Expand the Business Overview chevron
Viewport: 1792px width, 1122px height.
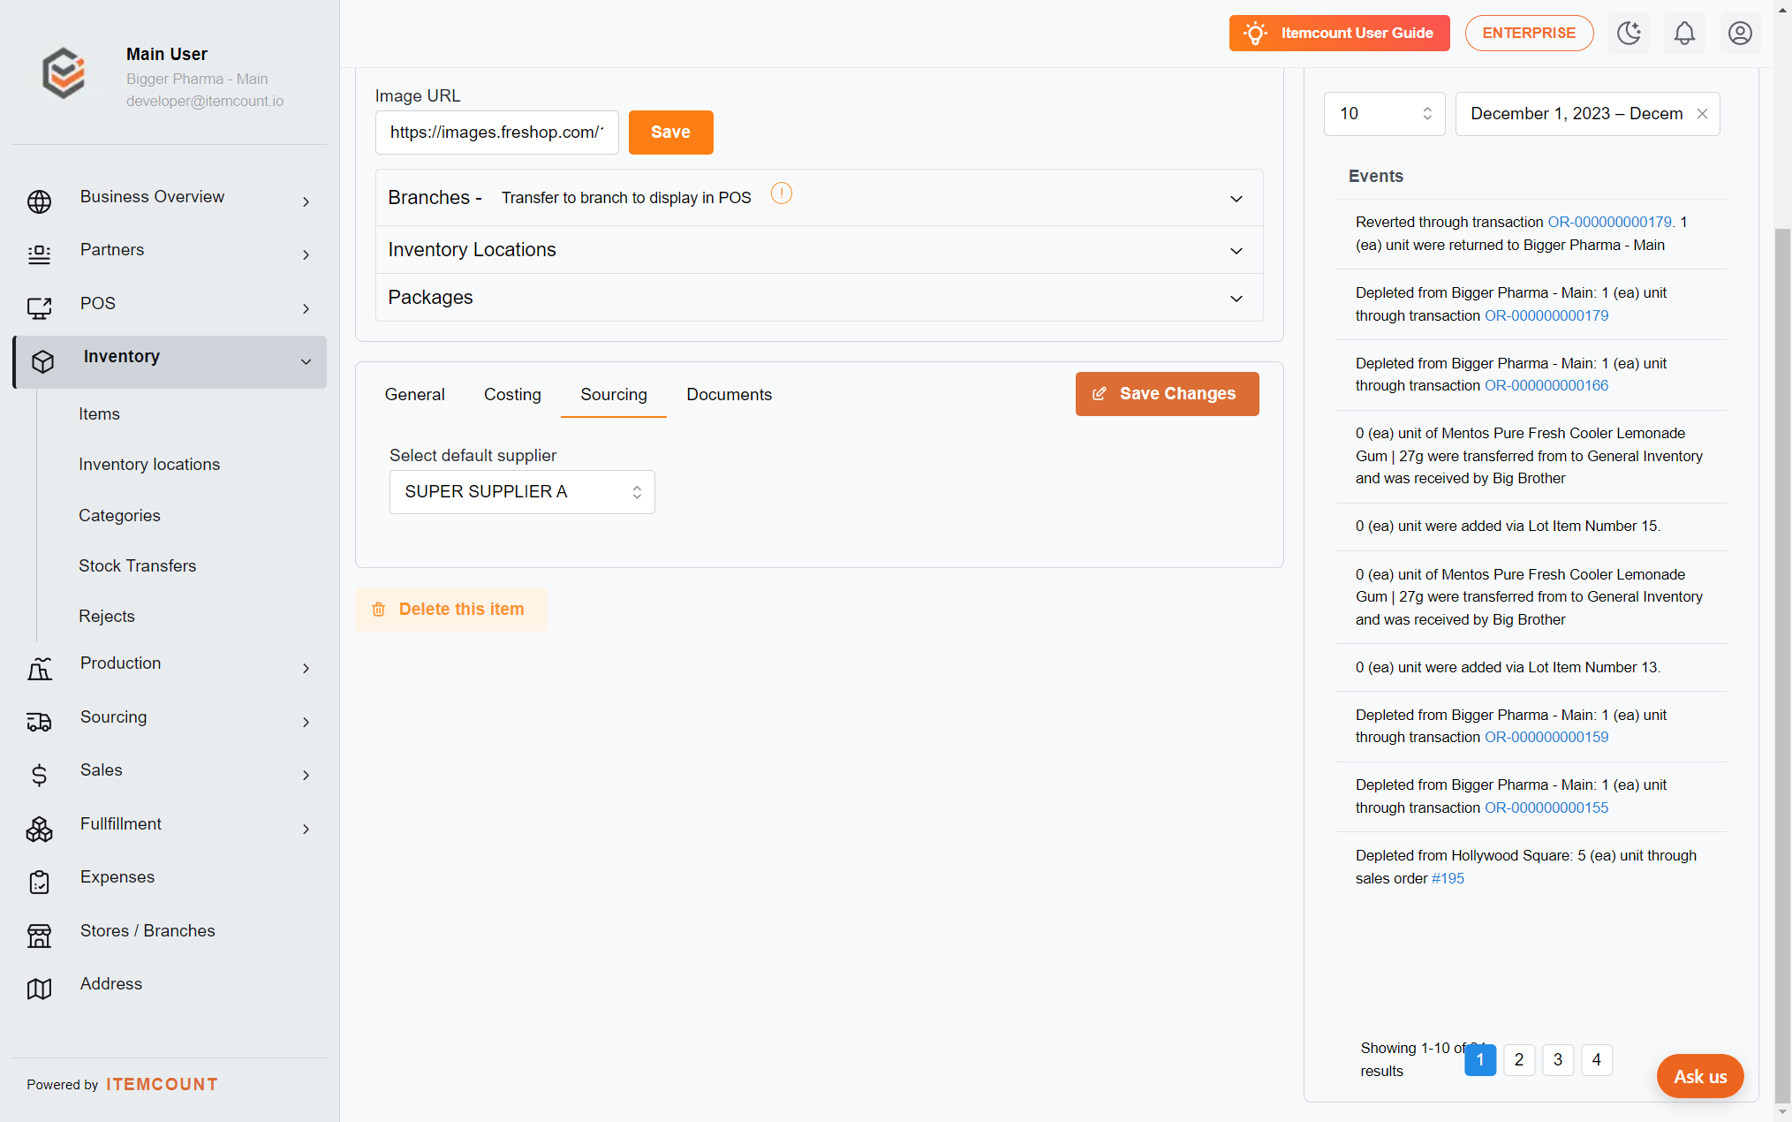tap(306, 202)
